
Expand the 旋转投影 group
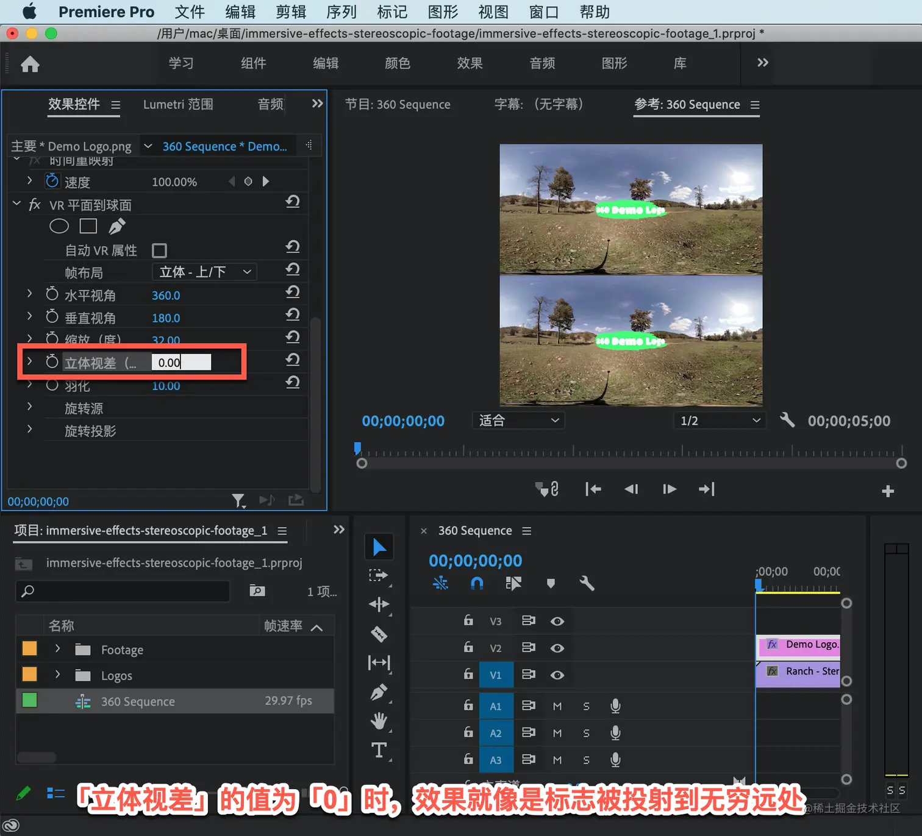click(x=29, y=429)
